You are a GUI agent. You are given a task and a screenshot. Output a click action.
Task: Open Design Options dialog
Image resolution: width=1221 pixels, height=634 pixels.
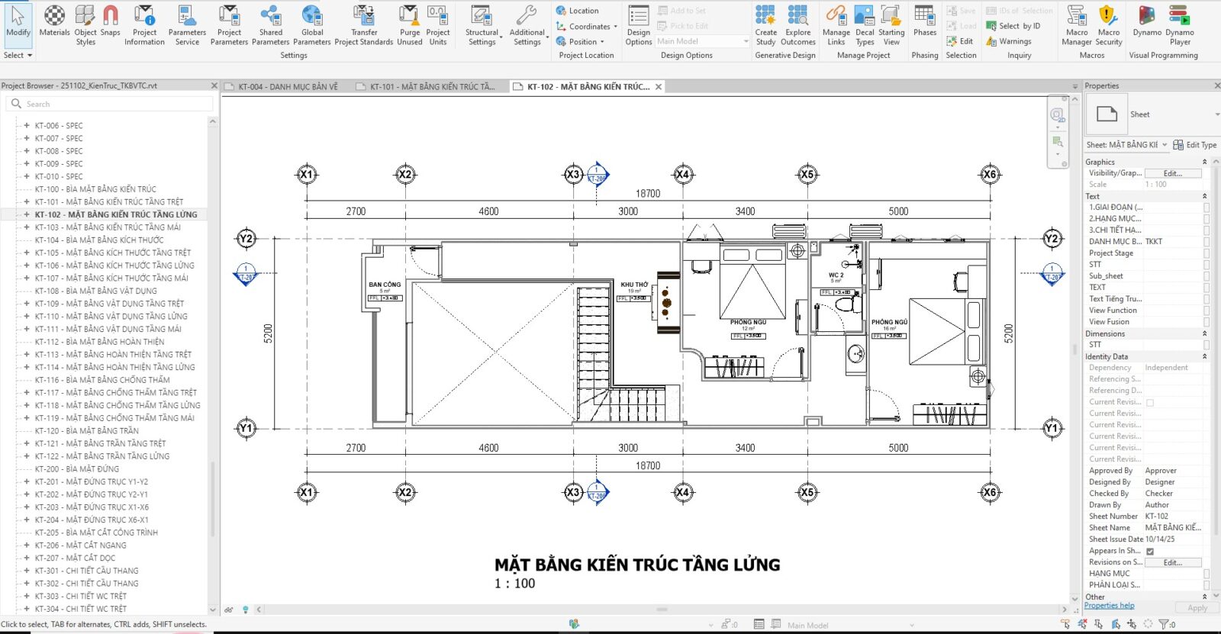(x=638, y=25)
